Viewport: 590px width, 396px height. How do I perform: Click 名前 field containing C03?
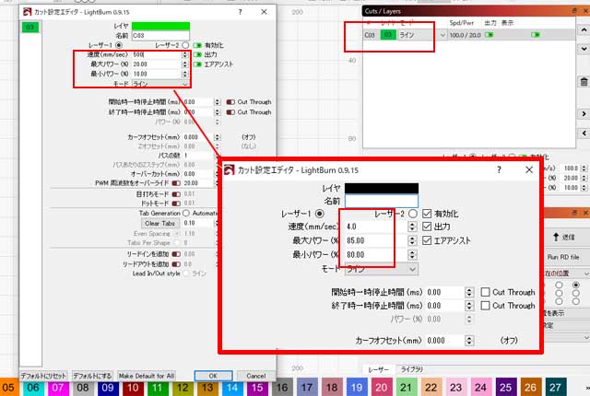pos(160,35)
